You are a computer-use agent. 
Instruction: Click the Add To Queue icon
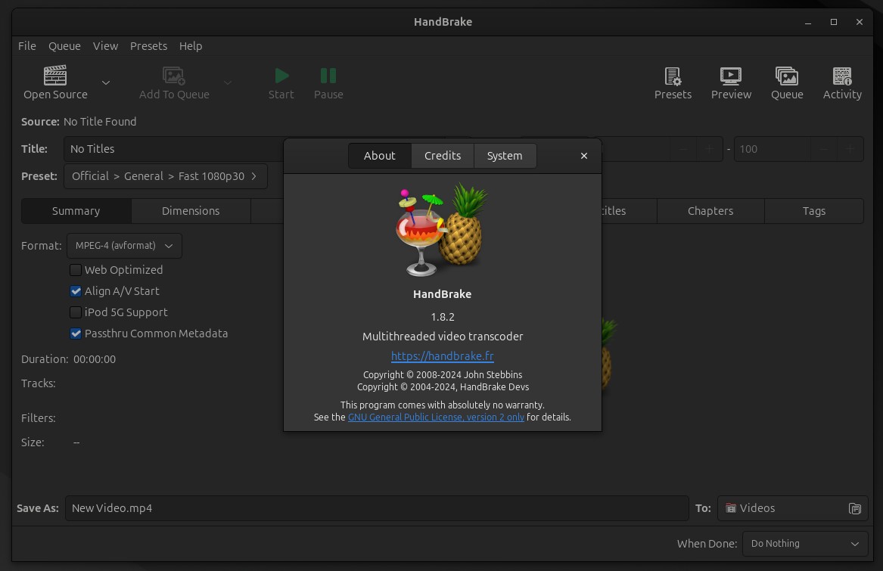point(173,76)
